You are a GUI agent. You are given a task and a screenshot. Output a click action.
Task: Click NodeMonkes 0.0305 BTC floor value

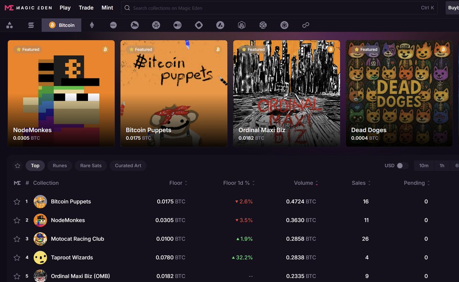(x=170, y=220)
